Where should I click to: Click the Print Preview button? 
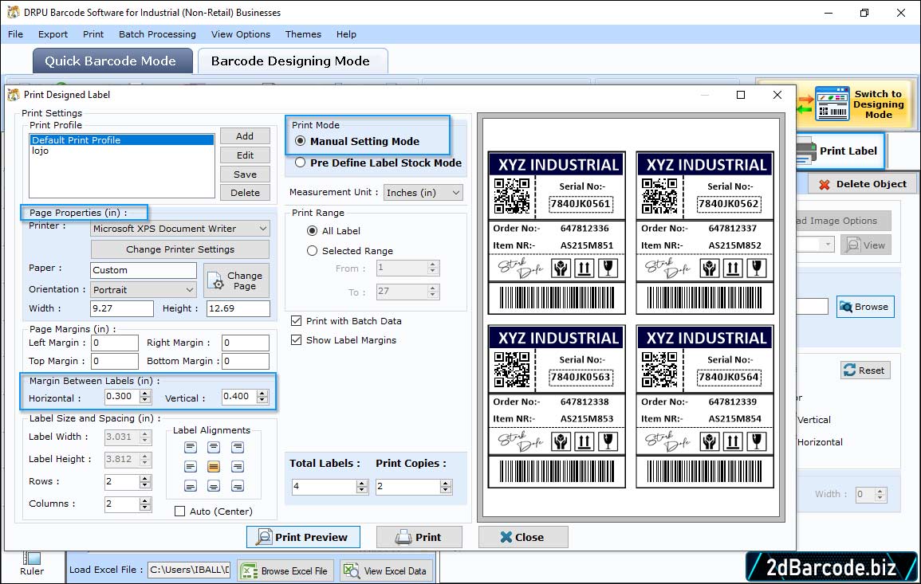point(303,537)
